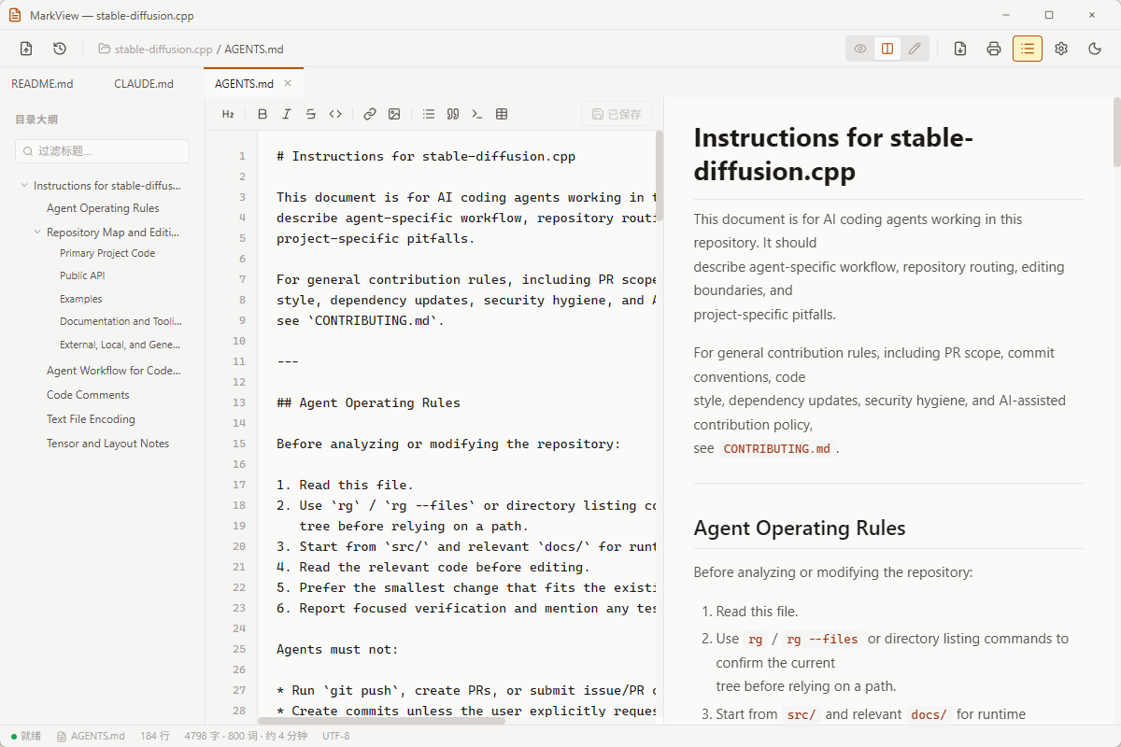
Task: Toggle dark mode with the moon icon
Action: (x=1095, y=49)
